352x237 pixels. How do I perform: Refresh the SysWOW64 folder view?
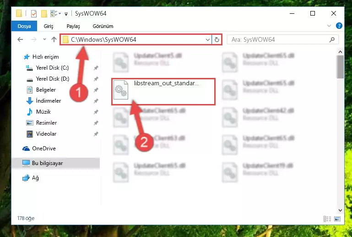217,40
